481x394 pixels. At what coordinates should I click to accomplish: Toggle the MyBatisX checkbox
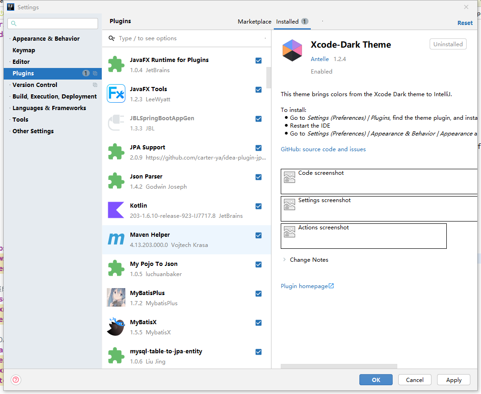pos(259,323)
